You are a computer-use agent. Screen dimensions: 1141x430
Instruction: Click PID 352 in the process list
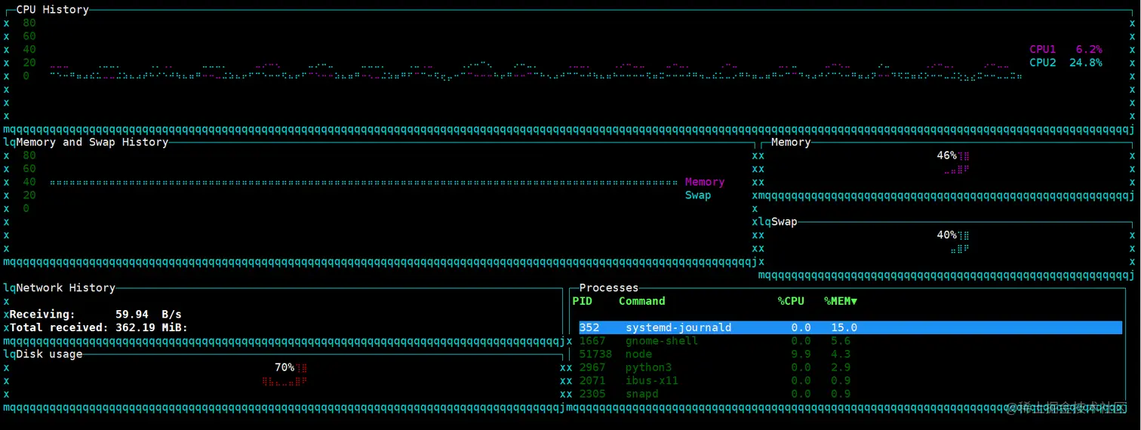click(x=589, y=327)
